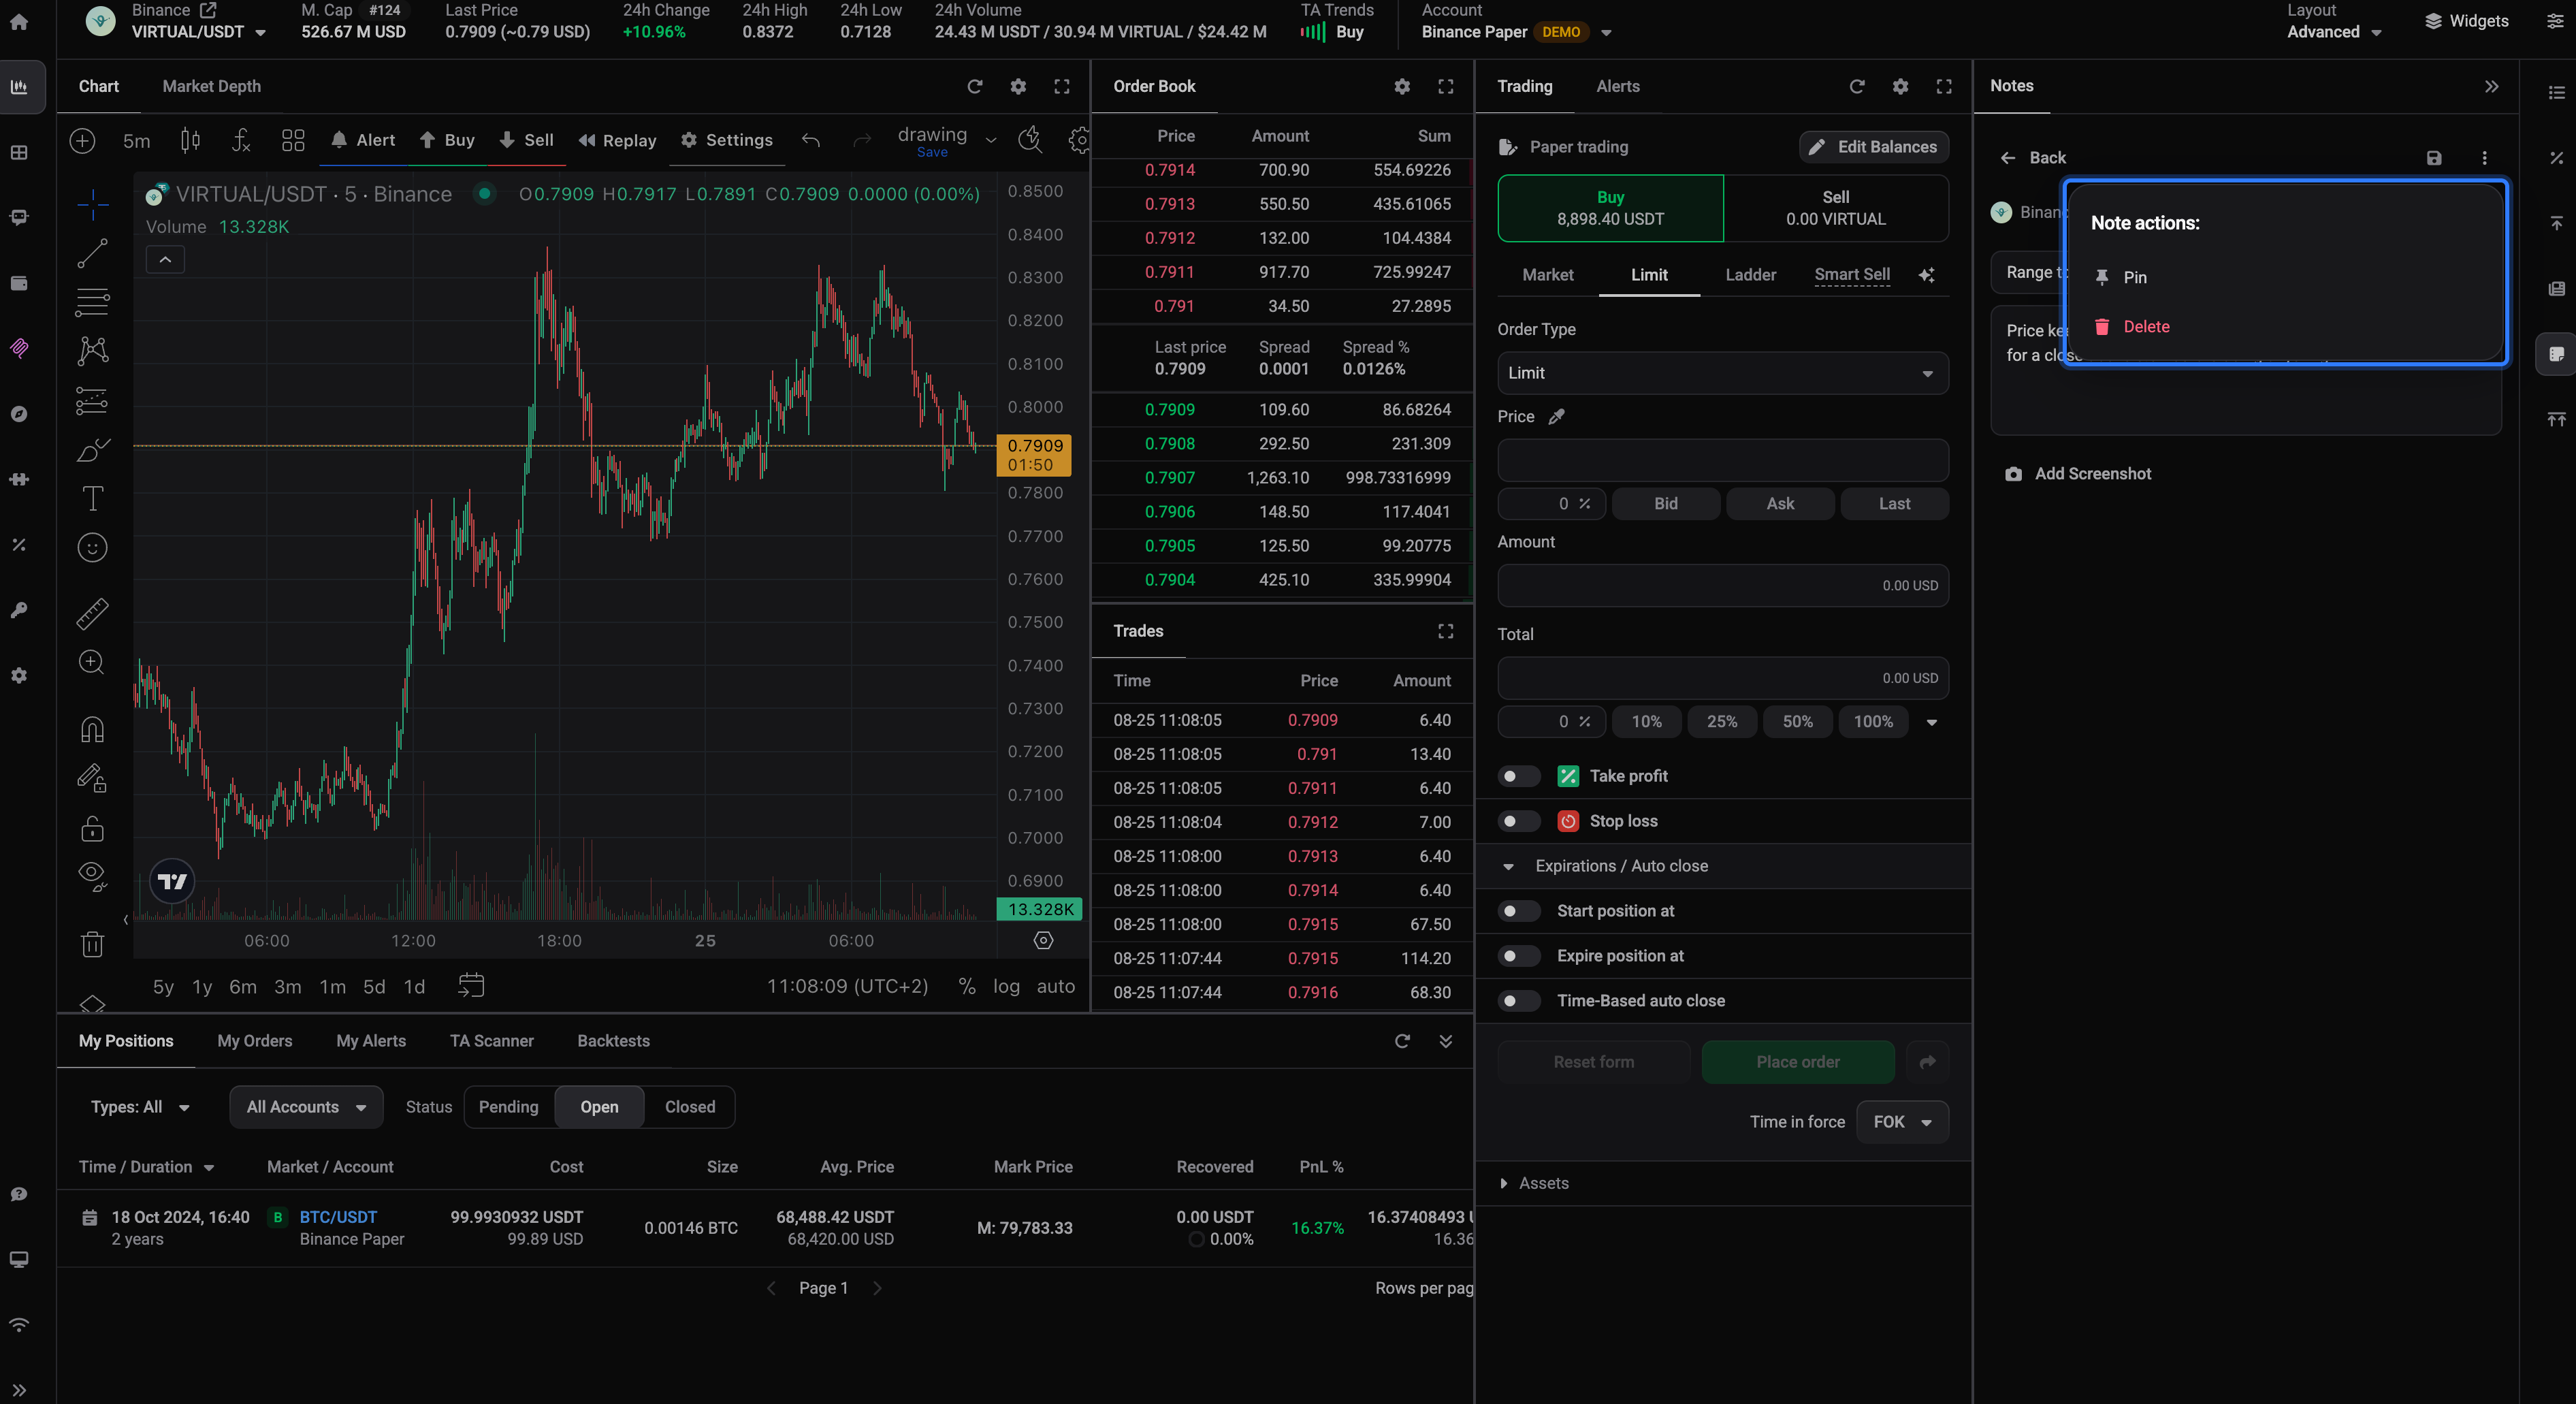Click Add Screenshot in Notes
2576x1404 pixels.
click(2078, 474)
